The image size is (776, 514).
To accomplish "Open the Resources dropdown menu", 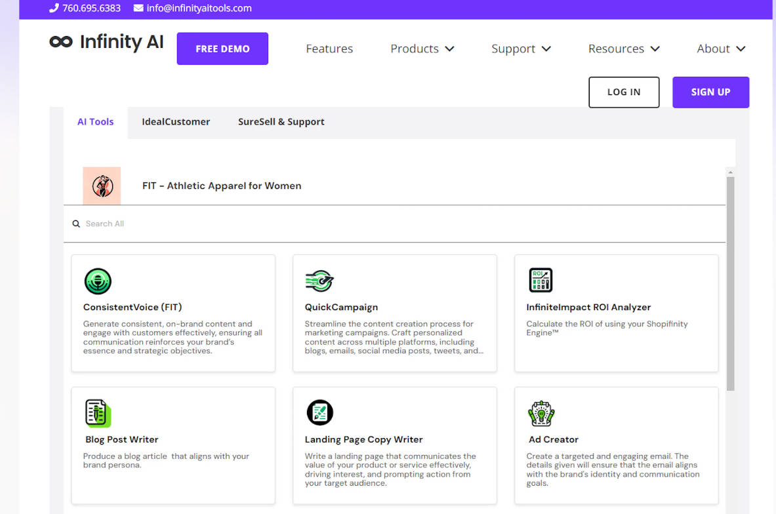I will point(623,49).
